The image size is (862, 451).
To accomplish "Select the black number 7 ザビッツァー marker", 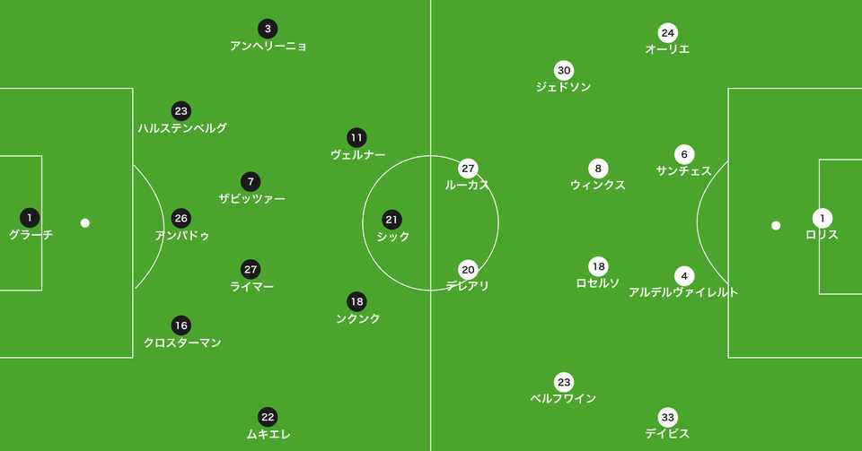I will coord(251,181).
